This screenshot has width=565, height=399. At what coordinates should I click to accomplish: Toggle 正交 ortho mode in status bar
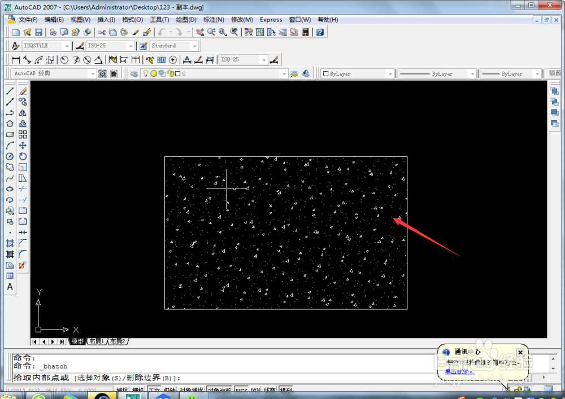coord(154,390)
